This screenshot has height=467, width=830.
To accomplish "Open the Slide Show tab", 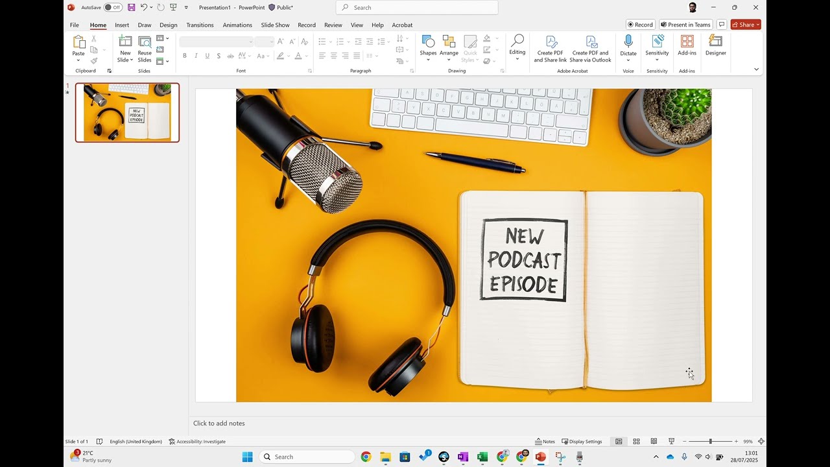I will [x=275, y=25].
